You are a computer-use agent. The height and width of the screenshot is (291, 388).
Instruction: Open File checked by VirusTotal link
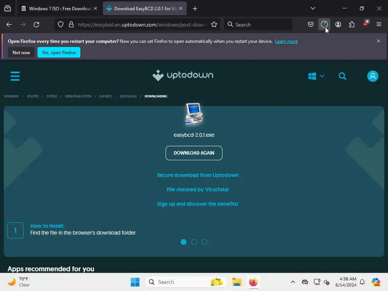[198, 189]
